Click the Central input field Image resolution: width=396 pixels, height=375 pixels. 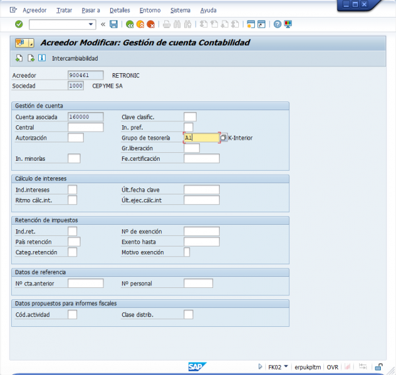point(86,127)
